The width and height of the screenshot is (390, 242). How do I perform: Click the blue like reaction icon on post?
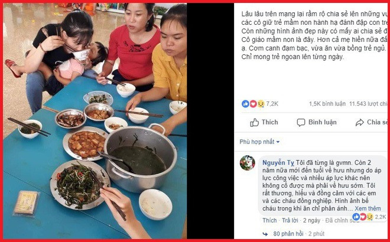point(245,104)
